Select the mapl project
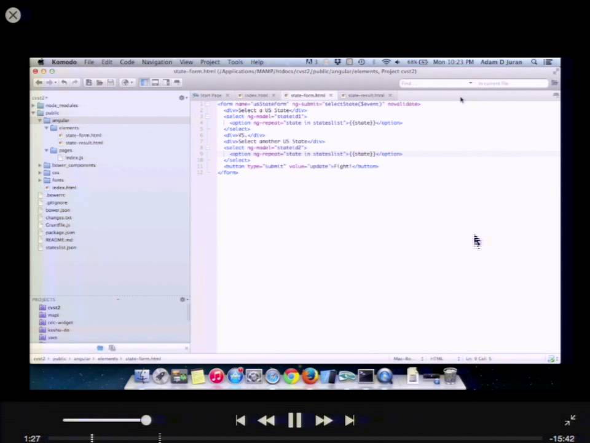Image resolution: width=590 pixels, height=443 pixels. (53, 315)
